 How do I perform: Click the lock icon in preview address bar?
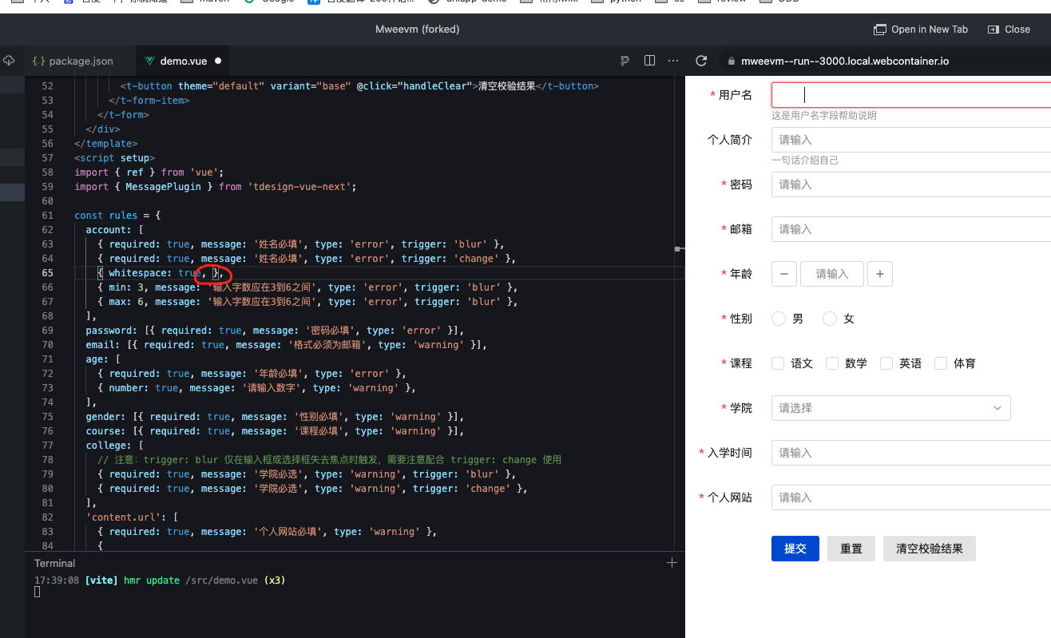click(x=731, y=61)
